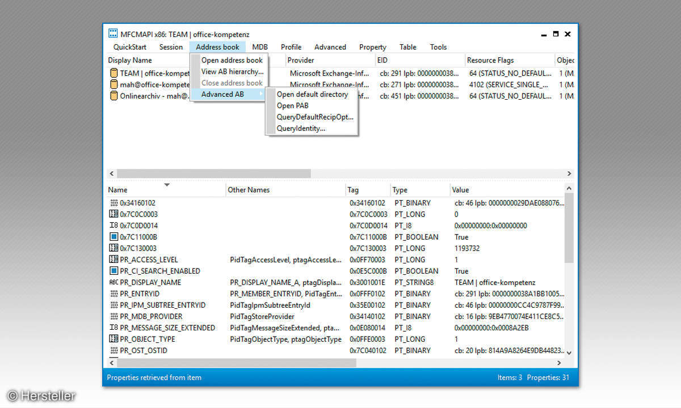
Task: Sort by Other Names column header
Action: click(x=249, y=190)
